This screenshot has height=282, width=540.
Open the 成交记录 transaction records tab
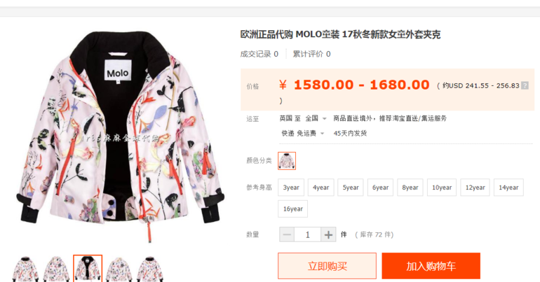259,54
